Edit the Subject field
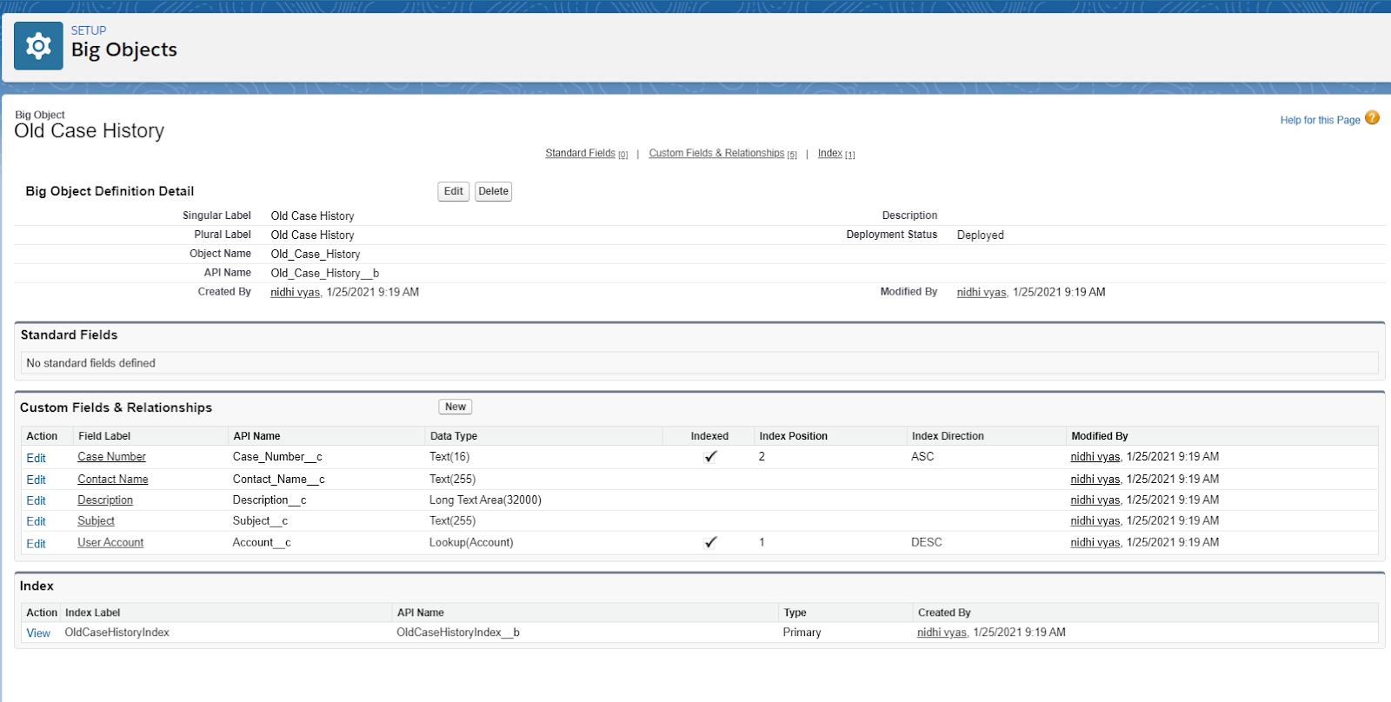1391x702 pixels. pyautogui.click(x=36, y=521)
